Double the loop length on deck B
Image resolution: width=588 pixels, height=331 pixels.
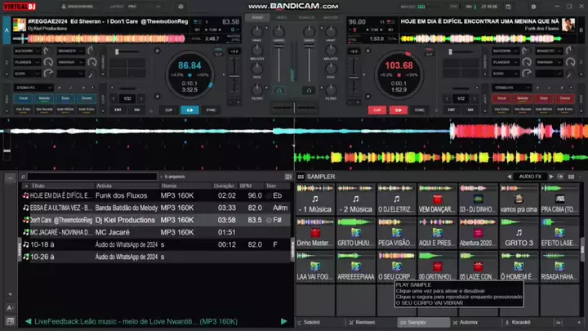[x=474, y=99]
